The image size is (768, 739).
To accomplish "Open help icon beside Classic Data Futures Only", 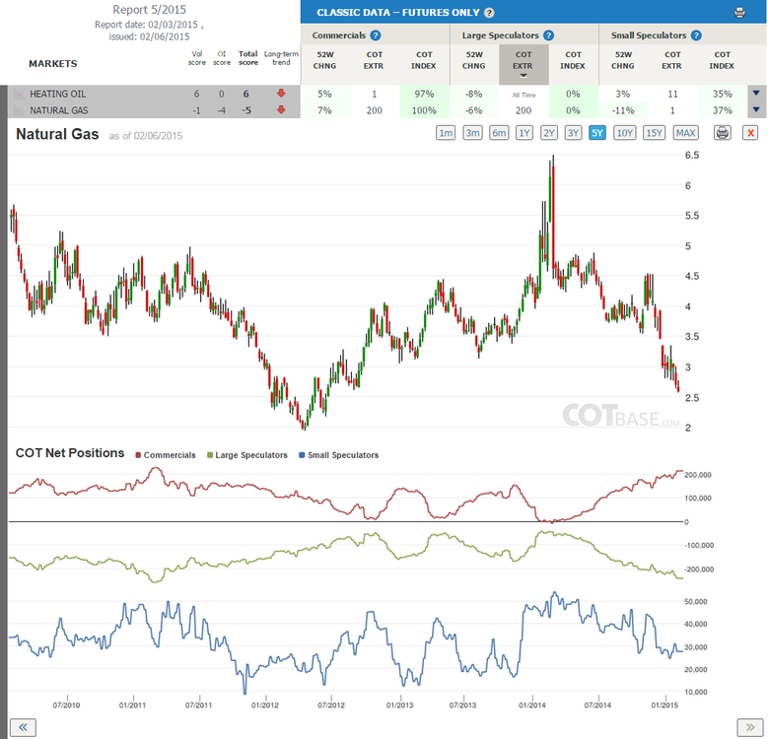I will click(489, 13).
